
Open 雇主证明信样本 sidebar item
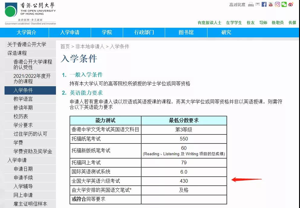(30, 204)
